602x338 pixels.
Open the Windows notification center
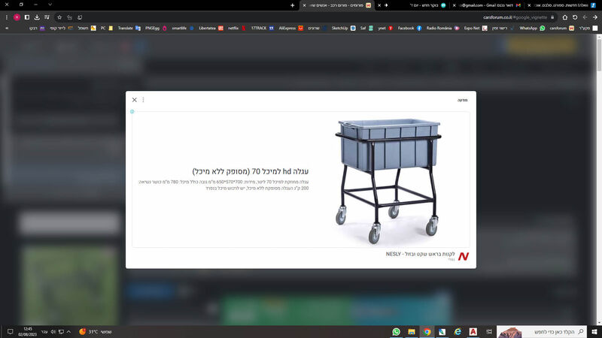11,331
